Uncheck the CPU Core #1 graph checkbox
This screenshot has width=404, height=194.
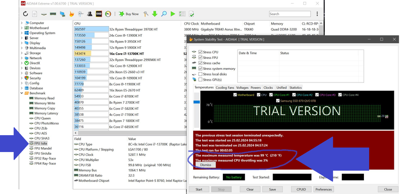271,95
